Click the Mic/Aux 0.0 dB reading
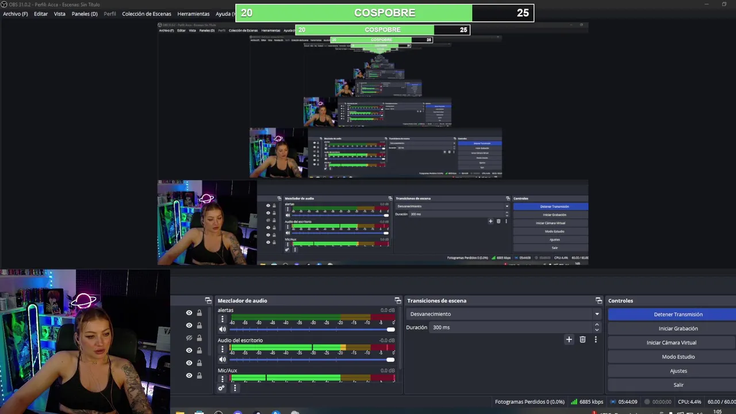736x414 pixels. coord(388,371)
